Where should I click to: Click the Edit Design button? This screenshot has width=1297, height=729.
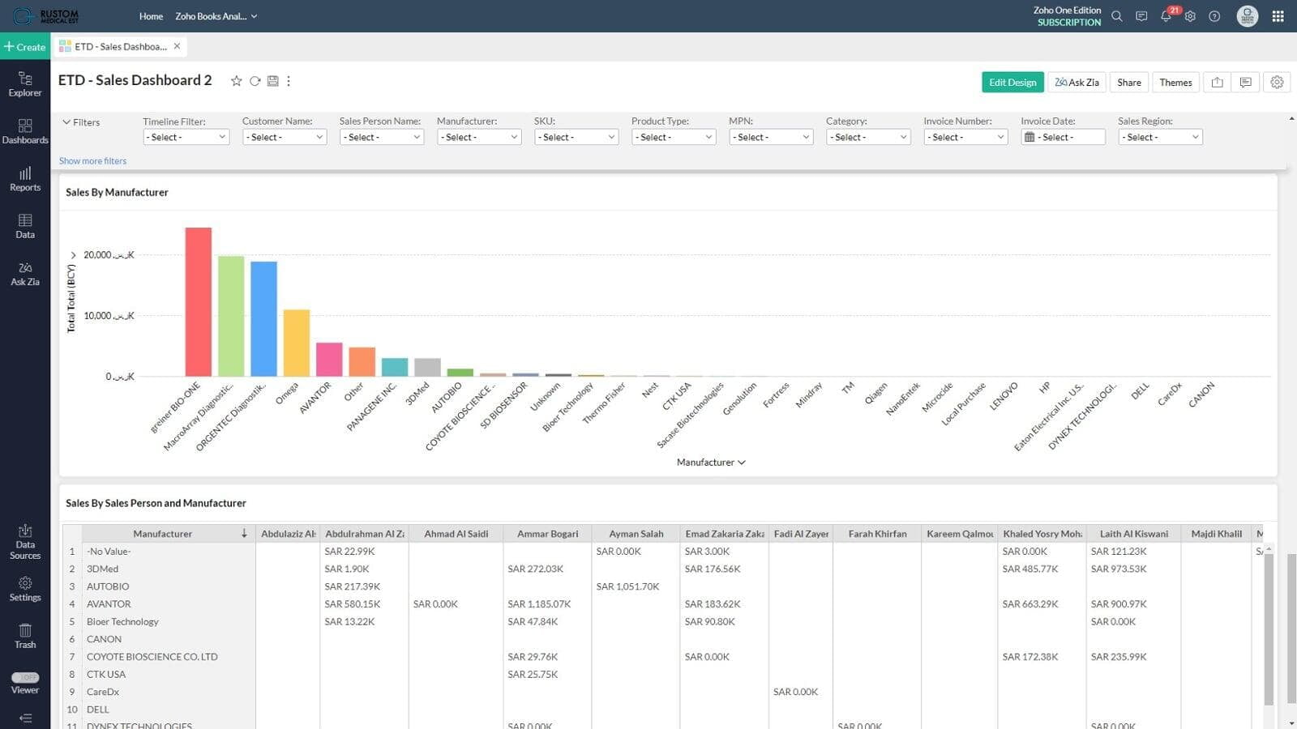point(1012,82)
